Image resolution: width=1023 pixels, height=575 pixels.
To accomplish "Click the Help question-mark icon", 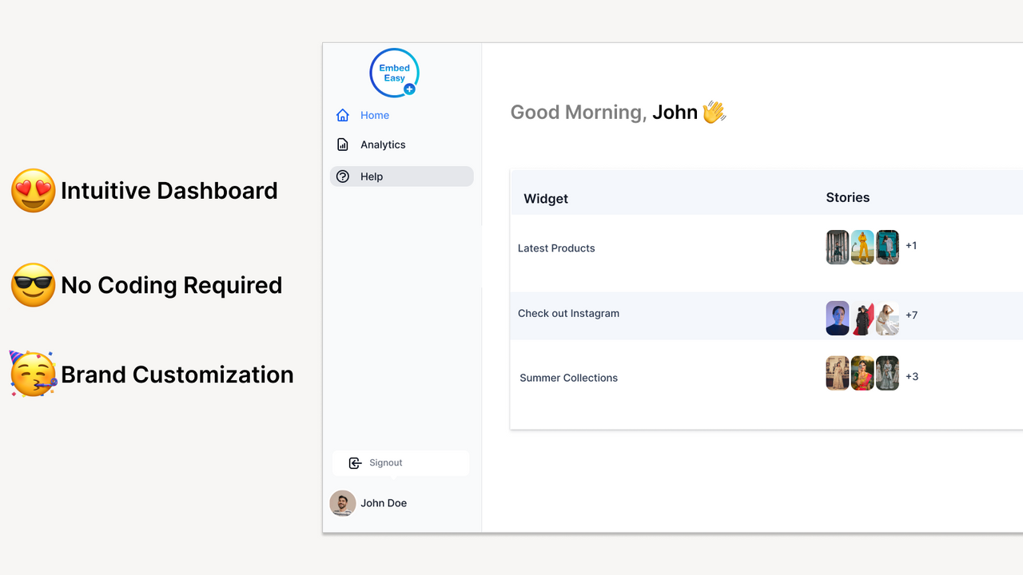I will [342, 176].
